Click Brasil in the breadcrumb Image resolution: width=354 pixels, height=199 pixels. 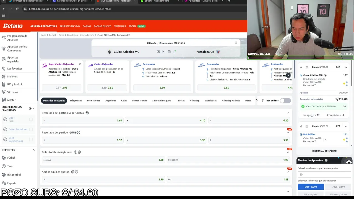coord(61,35)
